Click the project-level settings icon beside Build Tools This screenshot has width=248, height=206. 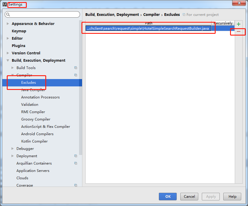tap(76, 68)
